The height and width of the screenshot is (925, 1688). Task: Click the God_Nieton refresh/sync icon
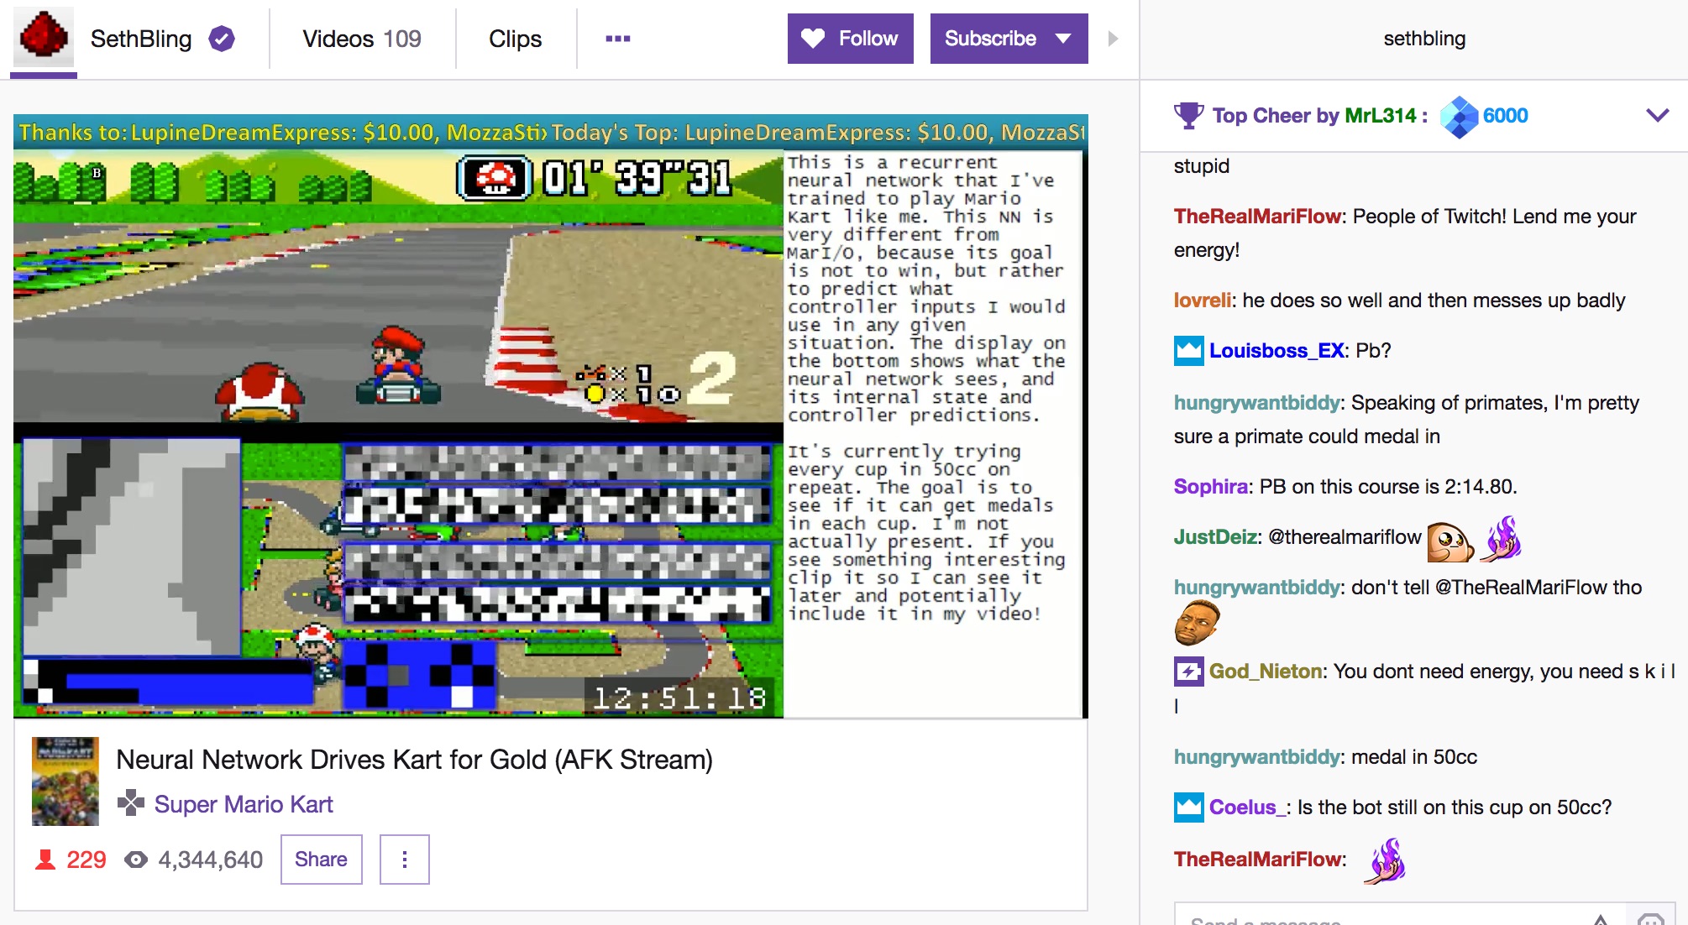tap(1185, 671)
